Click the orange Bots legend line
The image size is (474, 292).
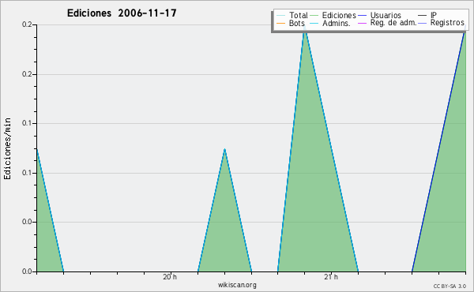(280, 23)
